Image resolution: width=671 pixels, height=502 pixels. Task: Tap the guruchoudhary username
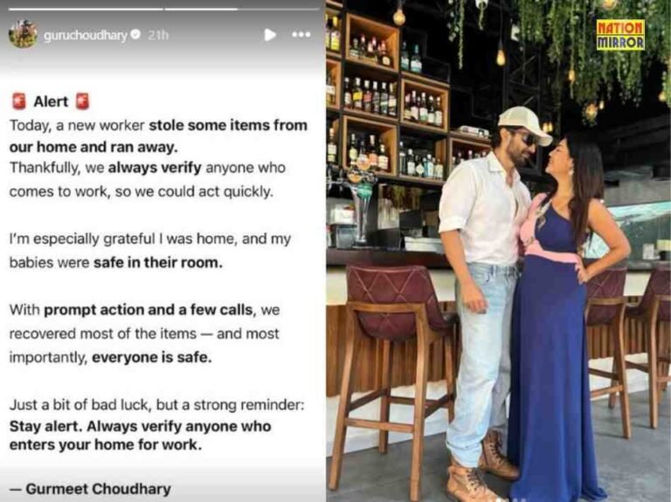coord(86,35)
